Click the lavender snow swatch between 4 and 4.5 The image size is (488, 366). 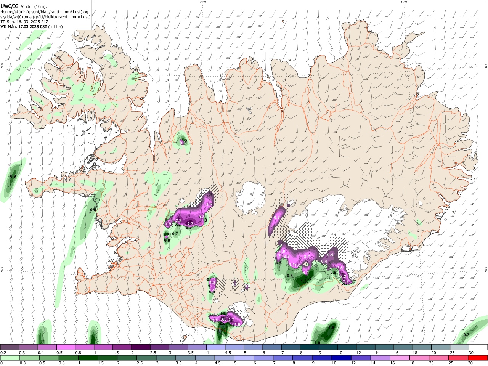(215, 347)
